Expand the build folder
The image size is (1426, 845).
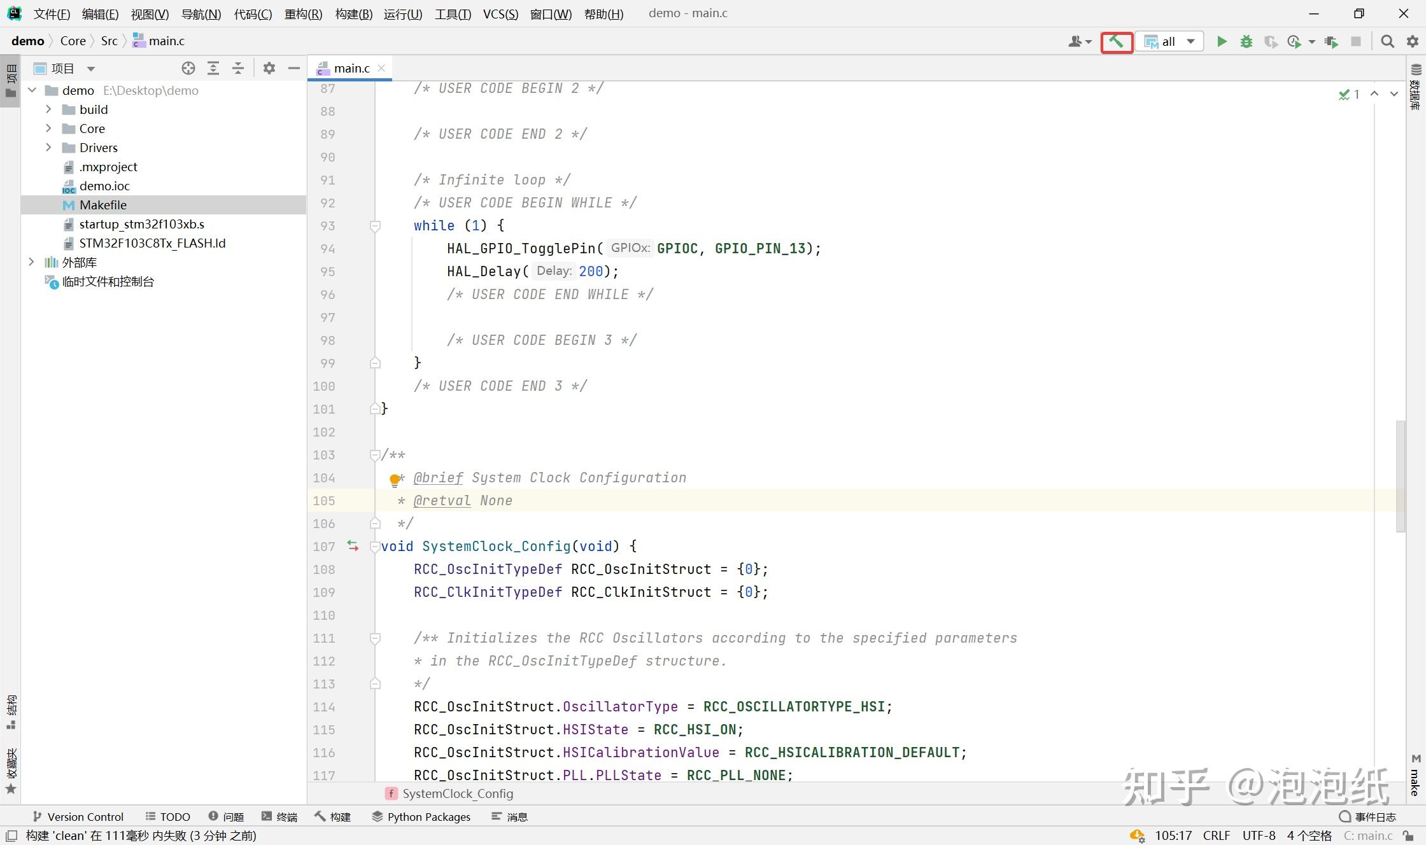point(48,109)
